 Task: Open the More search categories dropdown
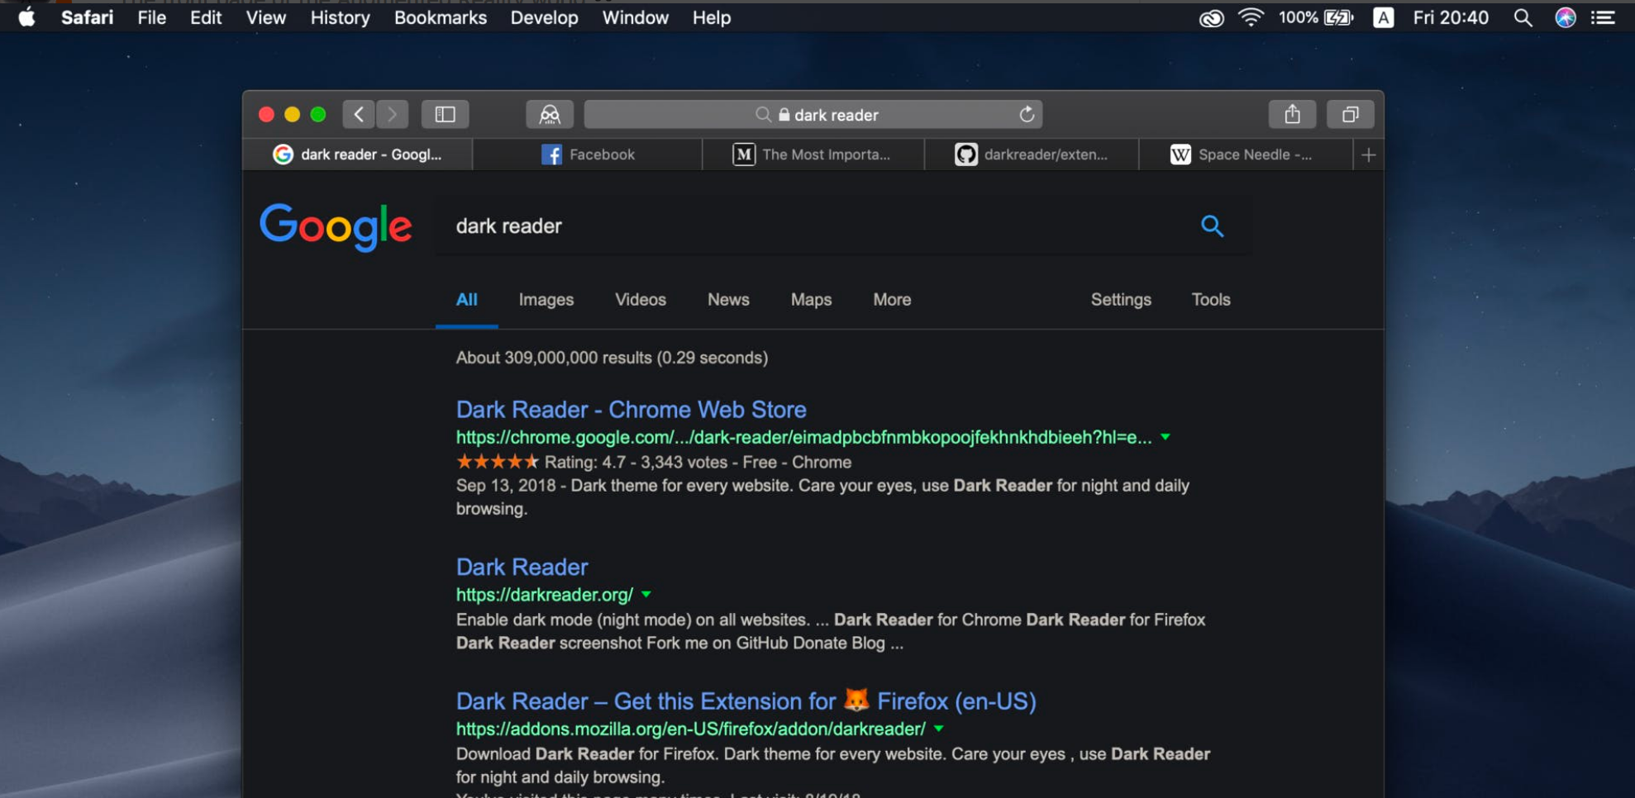pyautogui.click(x=891, y=299)
